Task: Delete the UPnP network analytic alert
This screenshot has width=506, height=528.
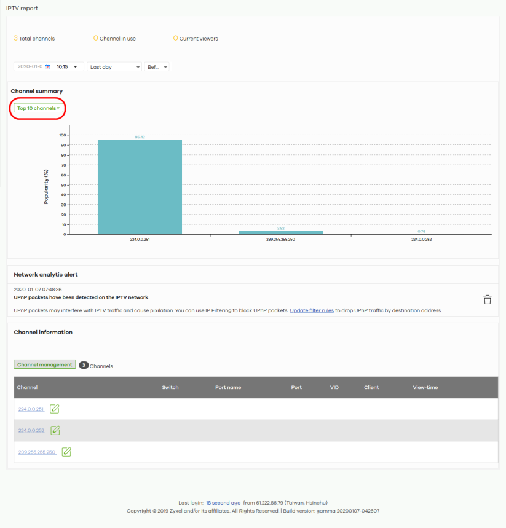Action: [x=487, y=299]
